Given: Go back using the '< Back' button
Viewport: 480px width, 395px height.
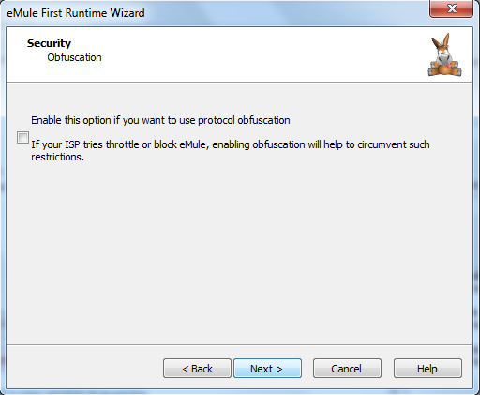Looking at the screenshot, I should pyautogui.click(x=197, y=369).
